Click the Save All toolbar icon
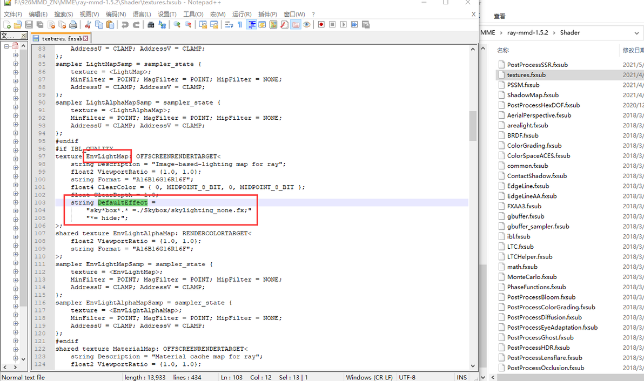 (40, 25)
